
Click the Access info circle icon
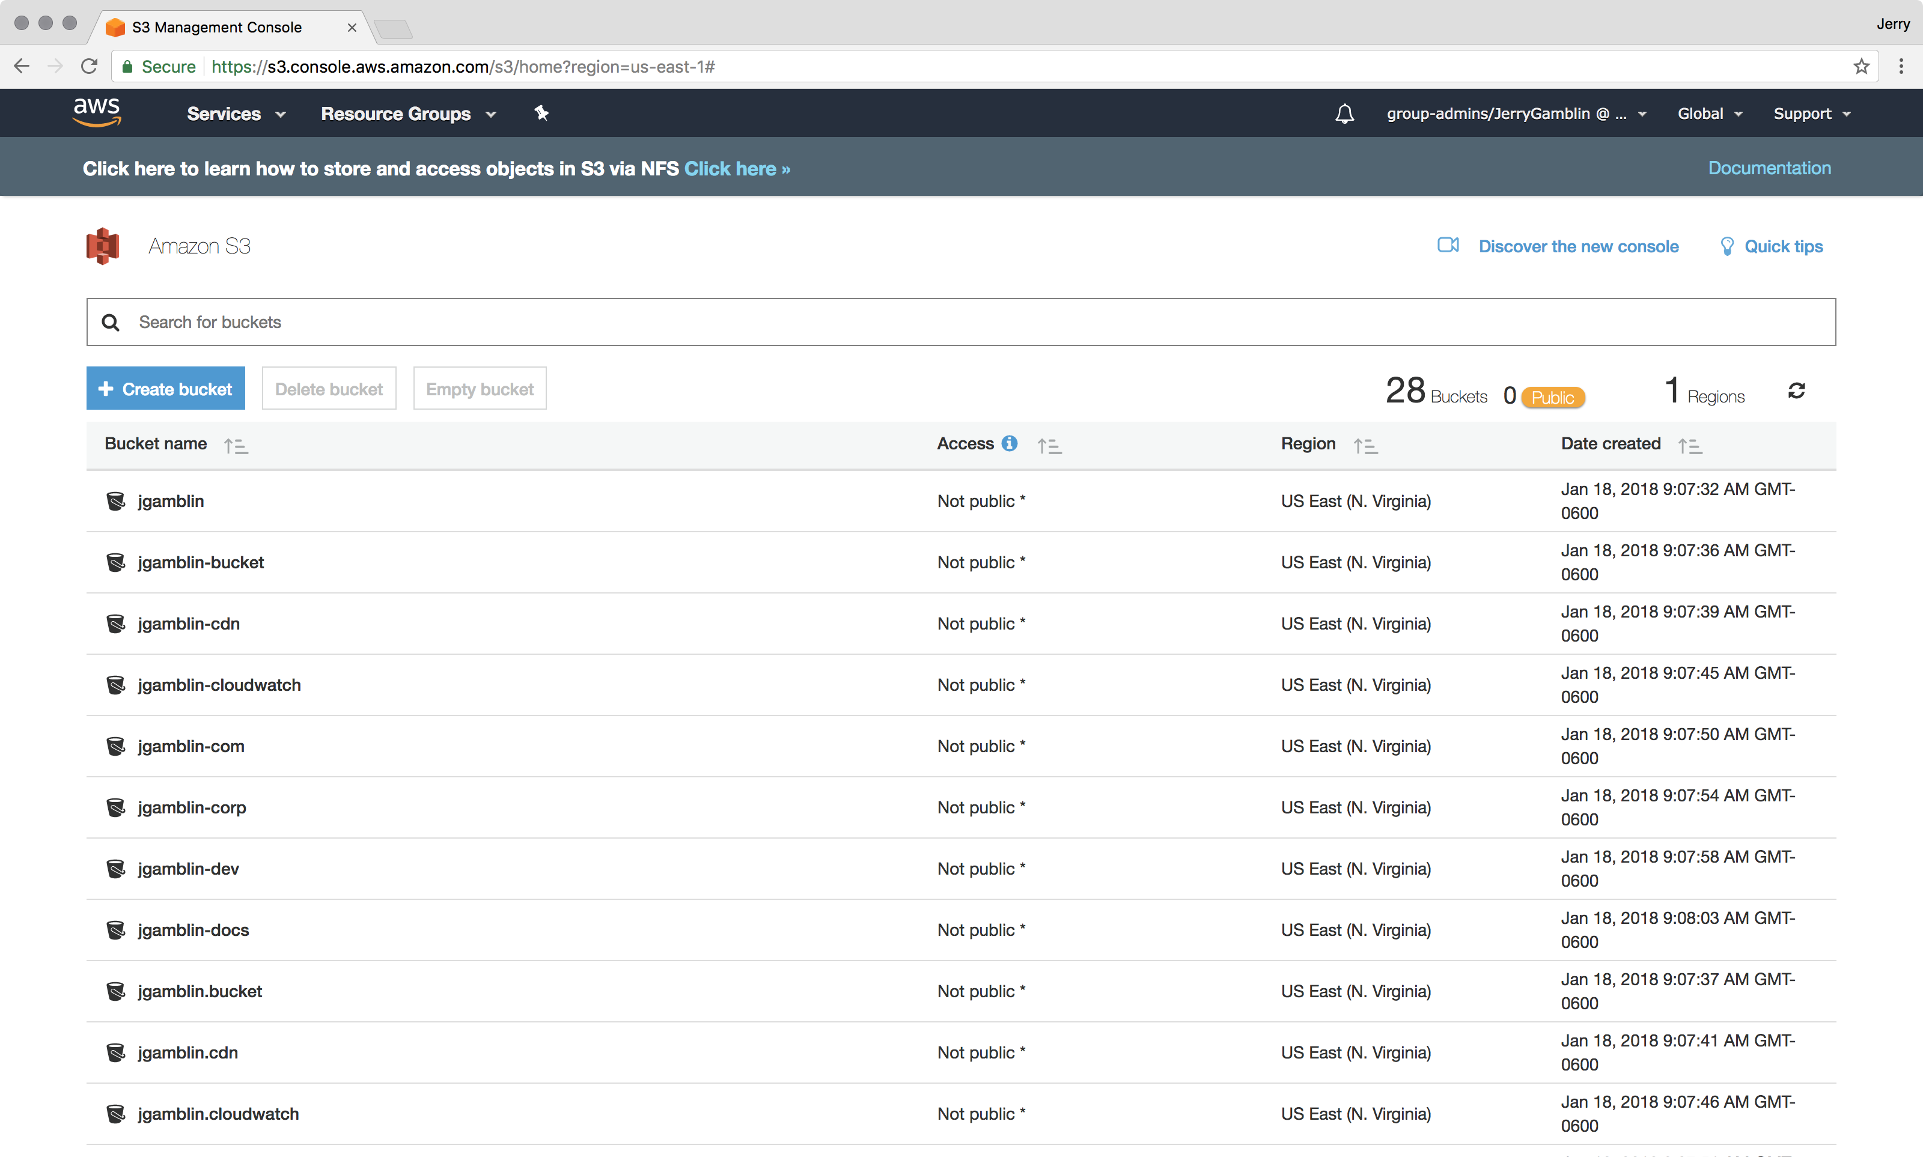[x=1009, y=443]
